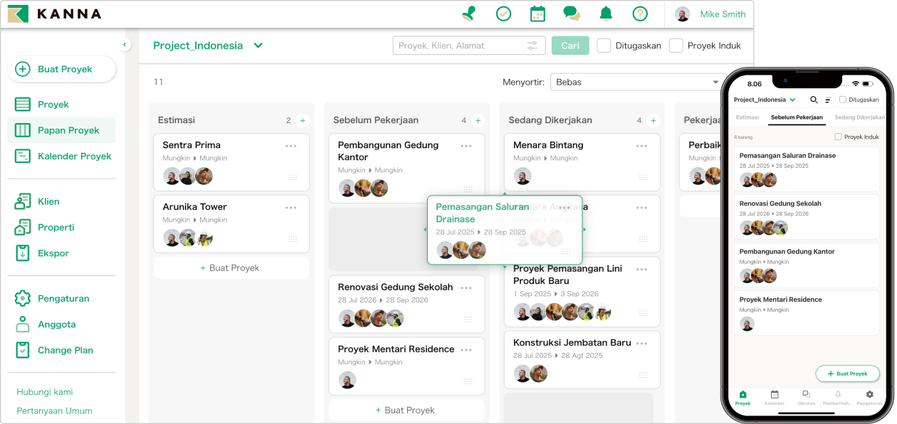Open the chat bubbles icon at the top

[571, 13]
